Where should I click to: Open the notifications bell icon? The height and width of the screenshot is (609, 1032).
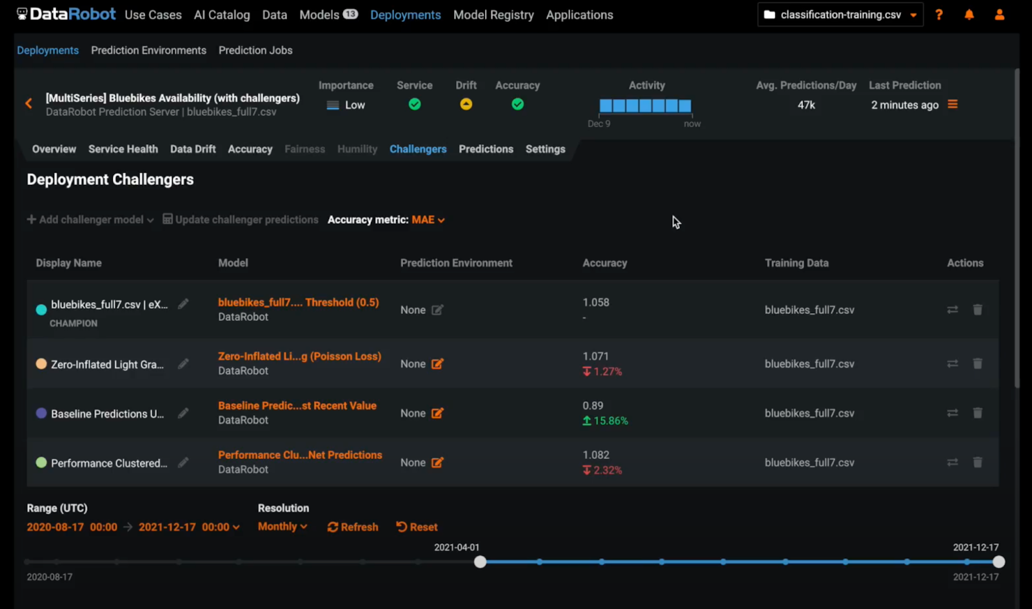pos(969,15)
